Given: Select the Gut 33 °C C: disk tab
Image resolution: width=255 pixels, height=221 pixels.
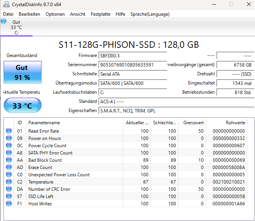Looking at the screenshot, I should tap(16, 27).
